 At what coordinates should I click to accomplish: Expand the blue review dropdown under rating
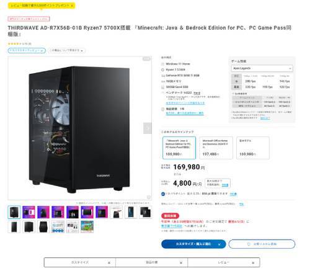coord(27,50)
